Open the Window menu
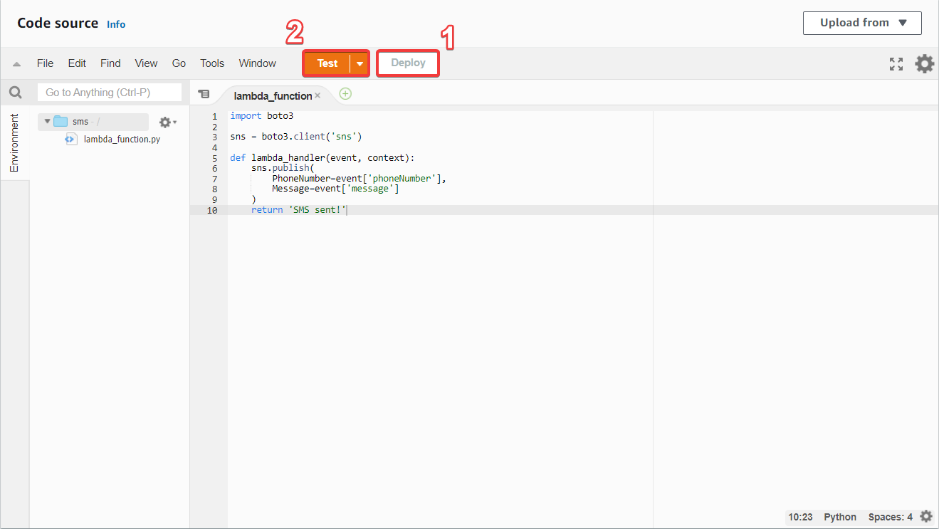Viewport: 939px width, 529px height. click(x=258, y=63)
